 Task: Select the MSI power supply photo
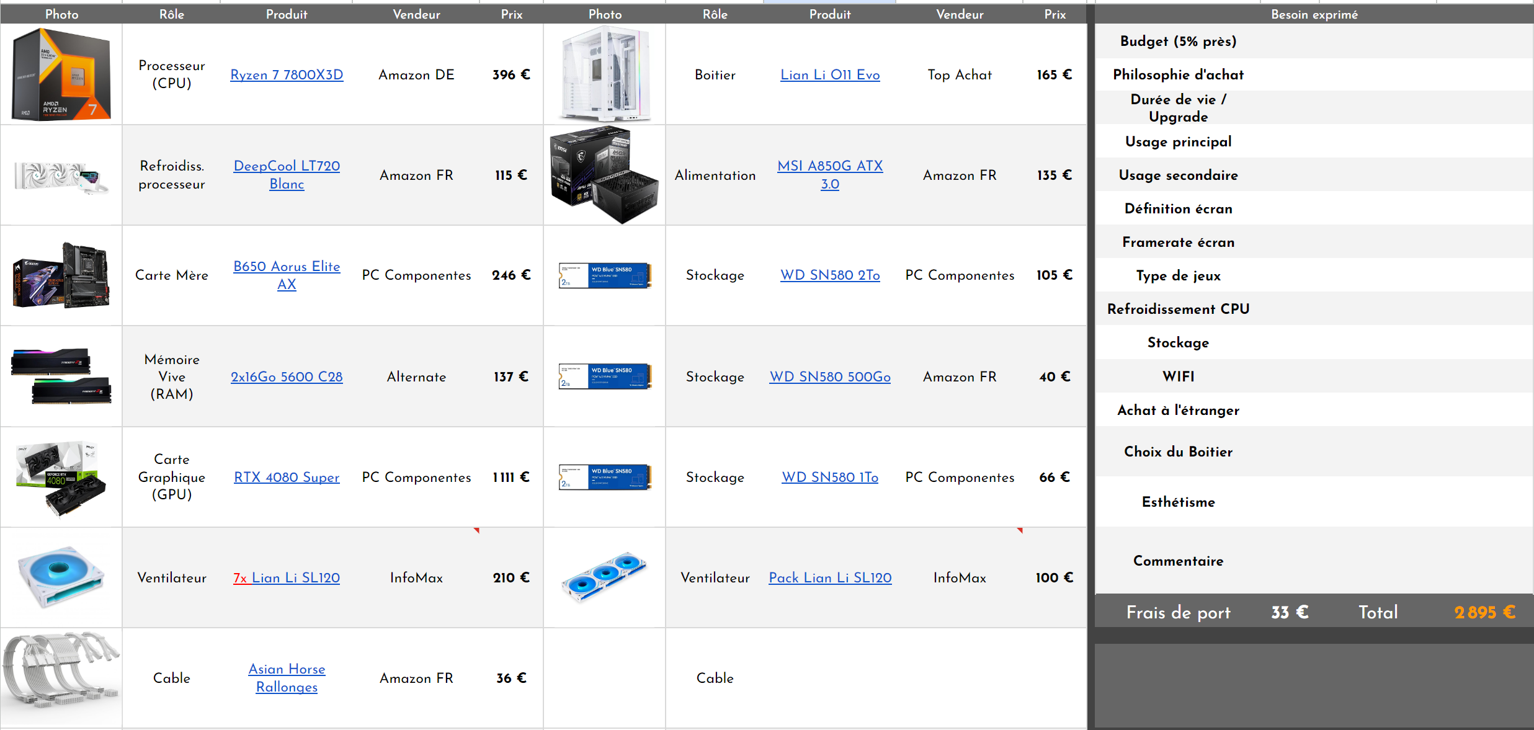[x=604, y=175]
